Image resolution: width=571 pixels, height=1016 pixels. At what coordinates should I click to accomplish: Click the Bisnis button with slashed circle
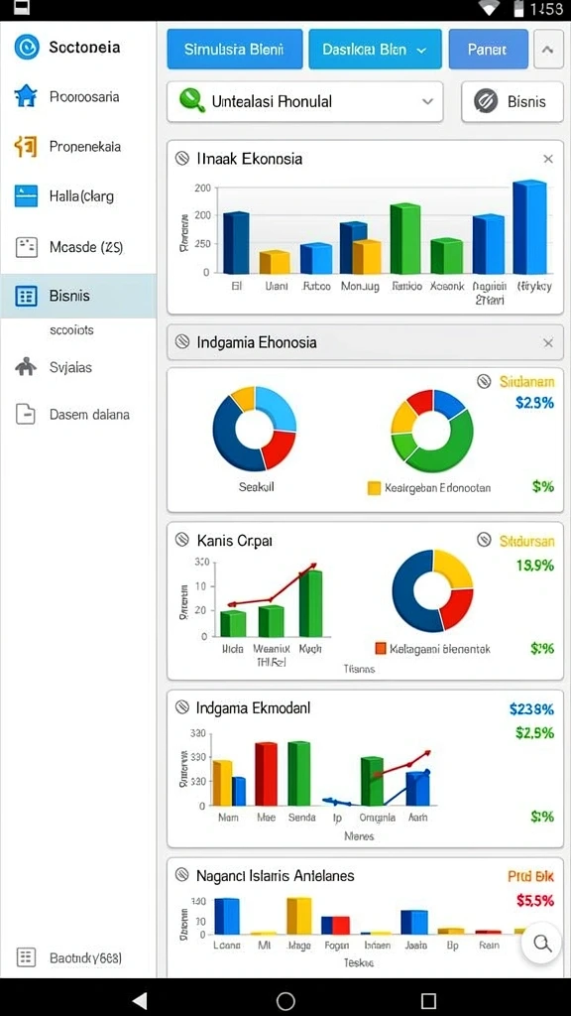(x=513, y=102)
